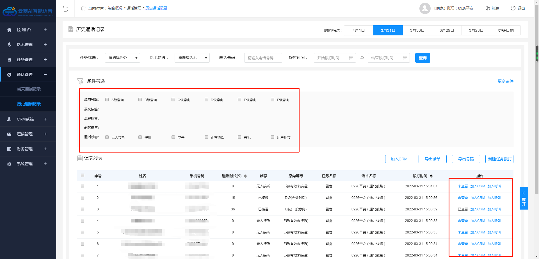Select the 3月30日 date tab

(417, 30)
